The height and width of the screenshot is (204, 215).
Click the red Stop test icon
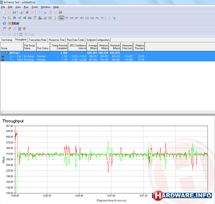pos(32,13)
